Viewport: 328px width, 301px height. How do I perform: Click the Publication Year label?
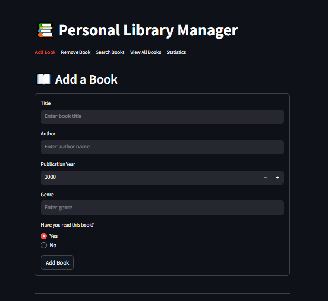(x=58, y=164)
